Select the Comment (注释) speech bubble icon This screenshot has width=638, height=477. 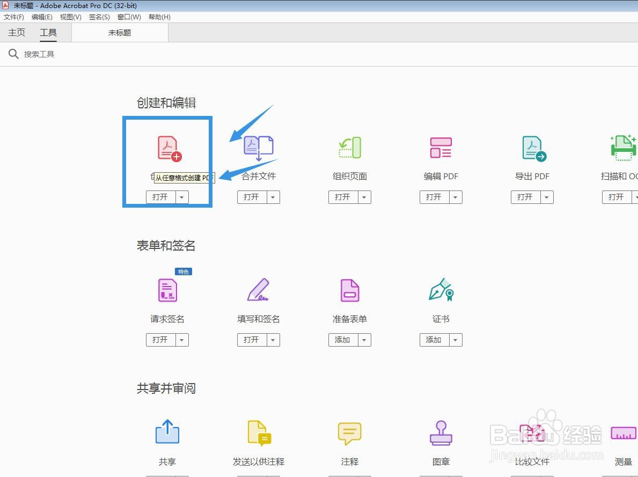point(349,433)
